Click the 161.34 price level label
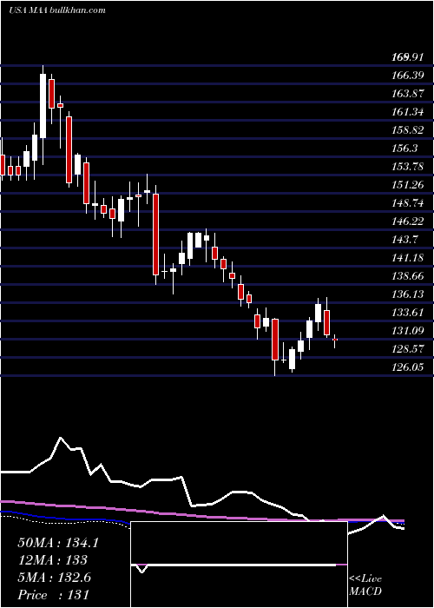The image size is (434, 608). [x=407, y=112]
